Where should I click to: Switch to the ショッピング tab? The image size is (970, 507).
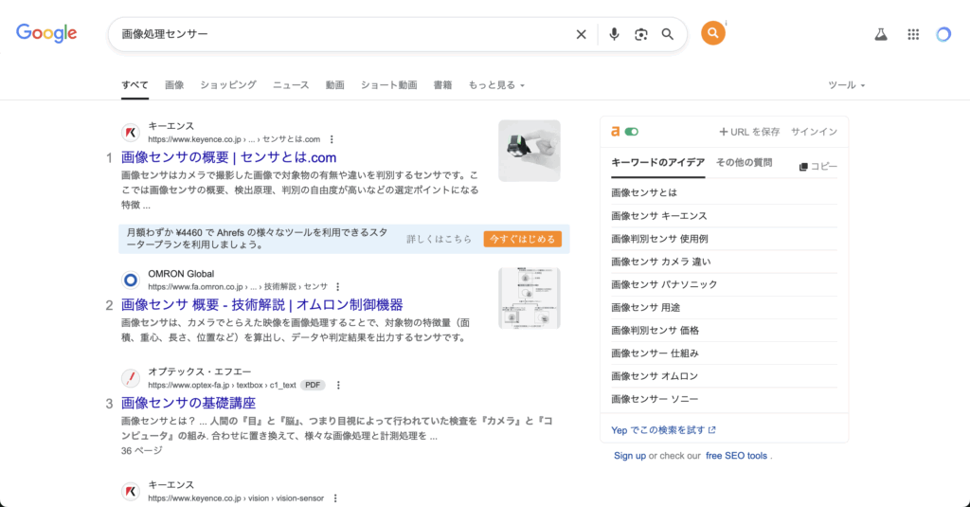[228, 84]
